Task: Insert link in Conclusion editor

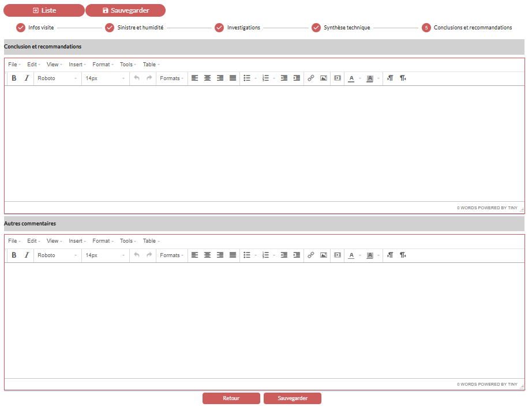Action: click(311, 78)
